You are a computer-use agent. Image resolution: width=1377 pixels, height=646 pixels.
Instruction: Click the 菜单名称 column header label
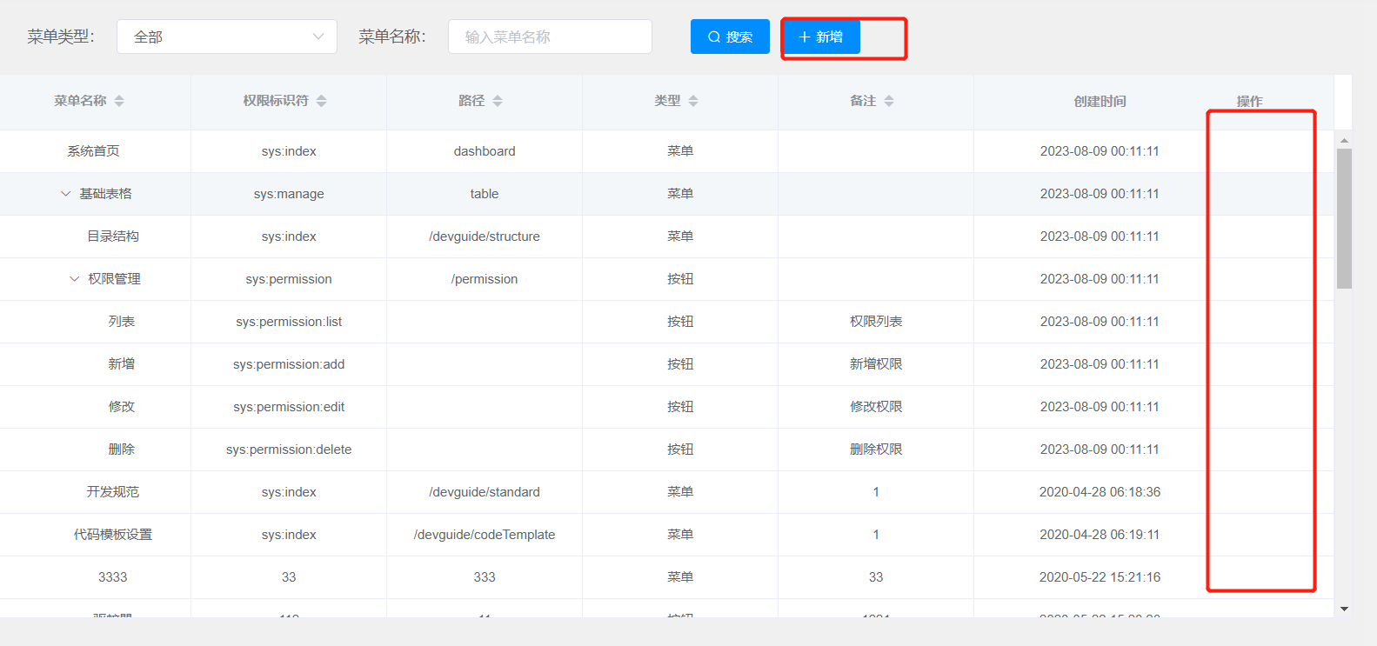click(x=80, y=101)
